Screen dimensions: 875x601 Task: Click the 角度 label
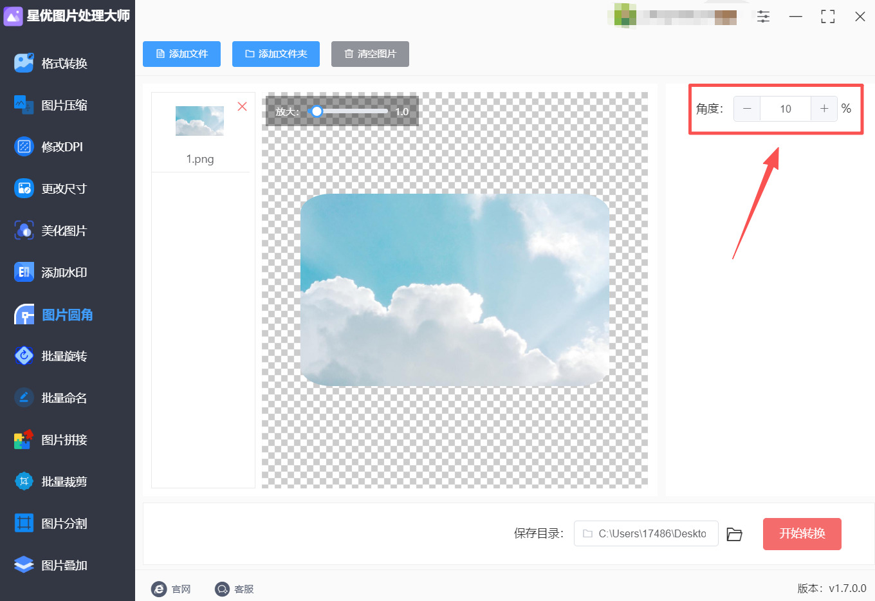[710, 109]
